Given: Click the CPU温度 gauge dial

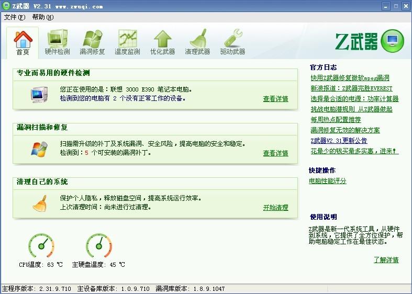Looking at the screenshot, I should (41, 246).
